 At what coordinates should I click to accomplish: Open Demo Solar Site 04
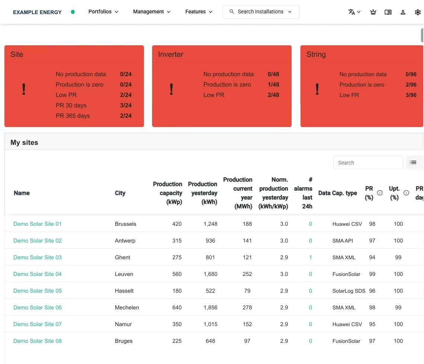(37, 274)
